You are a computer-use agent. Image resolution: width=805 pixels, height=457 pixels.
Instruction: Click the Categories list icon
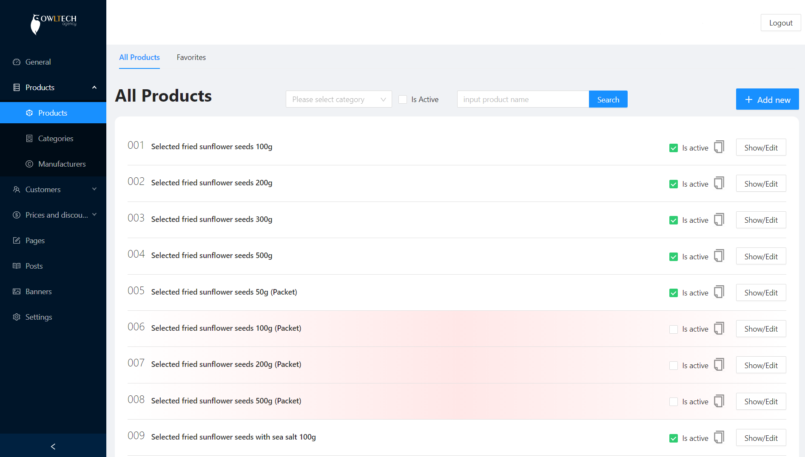[29, 139]
